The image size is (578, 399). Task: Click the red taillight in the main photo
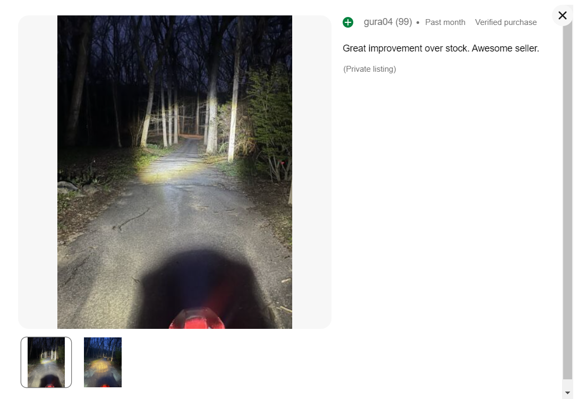(x=197, y=319)
